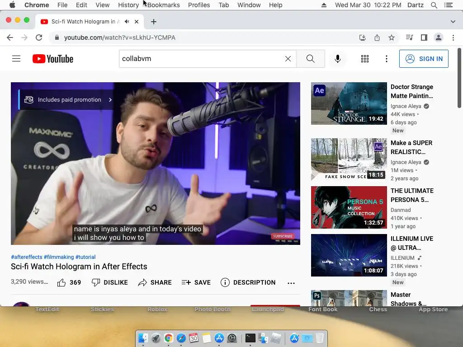Click 'THE ULTIMATE PERSONA 5' title
The width and height of the screenshot is (463, 347).
412,195
